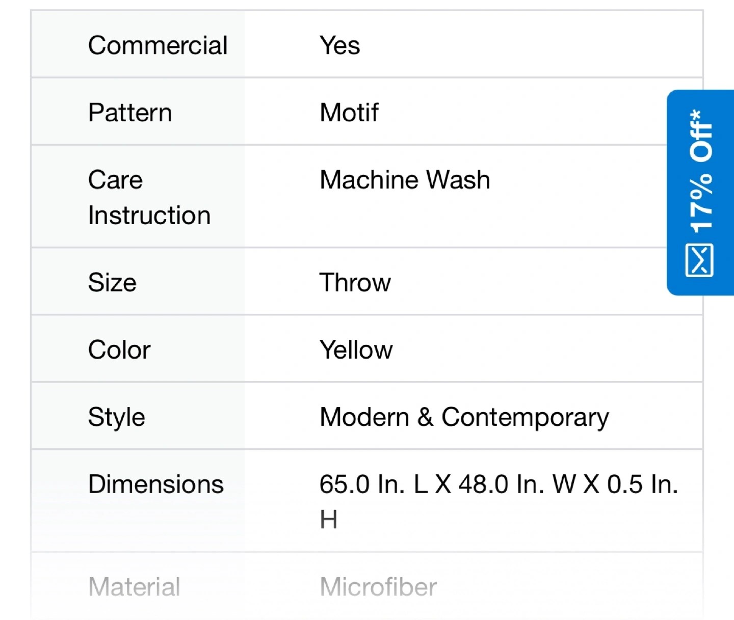Select the Modern & Contemporary style value

(x=464, y=417)
